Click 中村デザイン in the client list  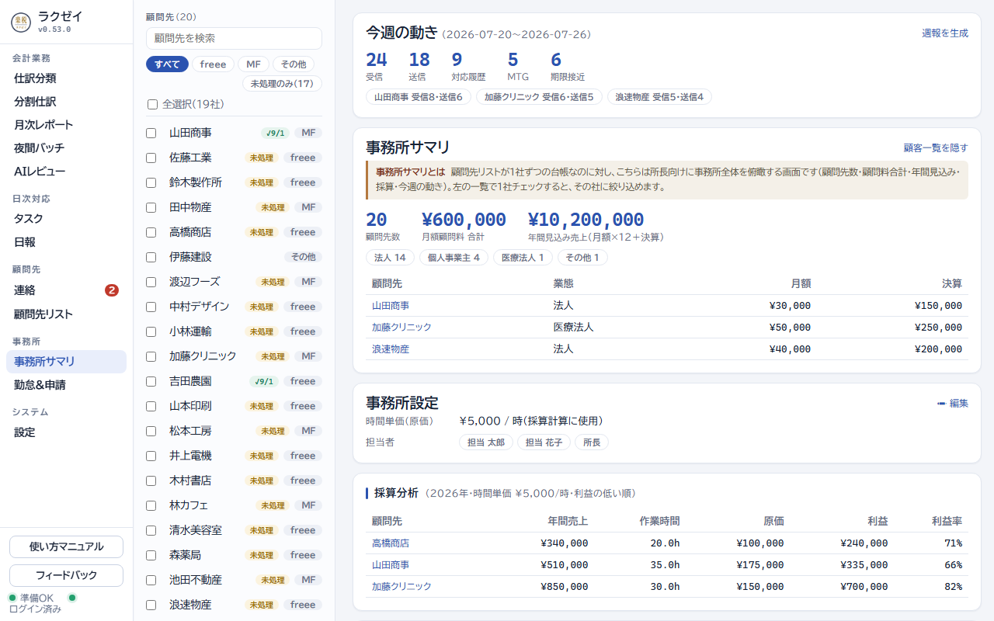(199, 307)
